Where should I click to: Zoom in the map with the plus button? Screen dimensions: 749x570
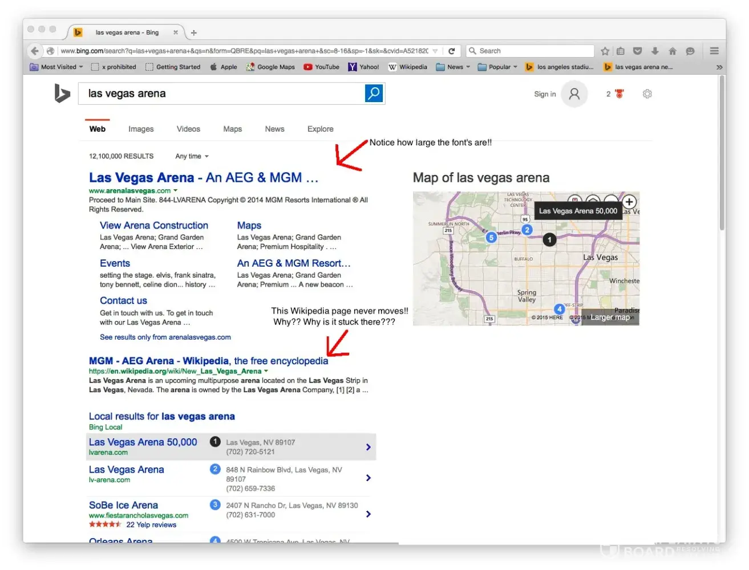[629, 201]
